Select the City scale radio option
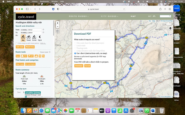This screenshot has height=115, width=185. point(75,43)
